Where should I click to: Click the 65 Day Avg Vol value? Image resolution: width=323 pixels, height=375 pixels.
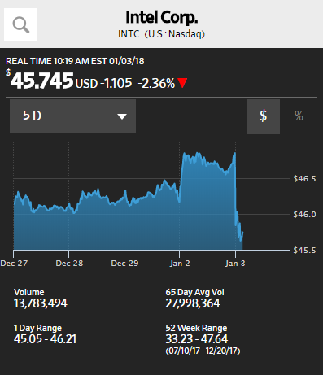(193, 303)
